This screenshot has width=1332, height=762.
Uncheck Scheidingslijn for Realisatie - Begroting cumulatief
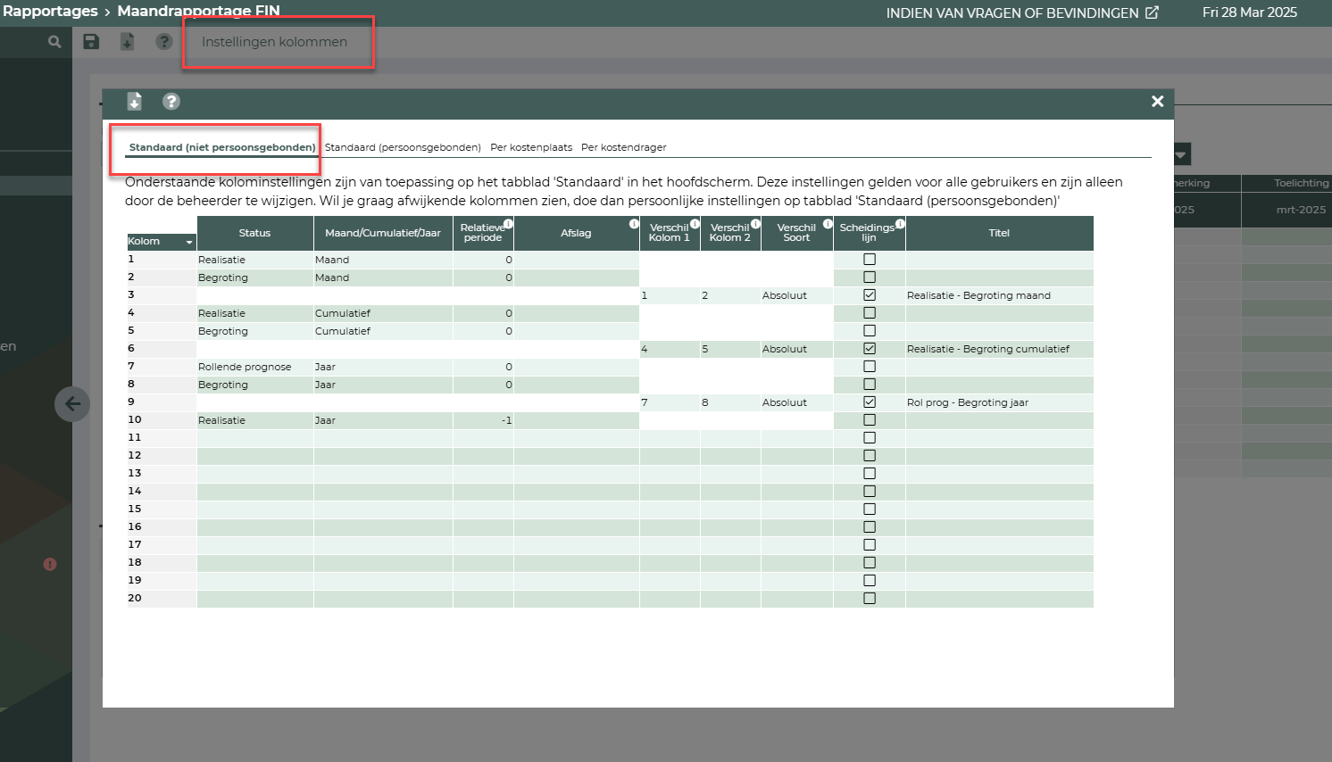[870, 349]
